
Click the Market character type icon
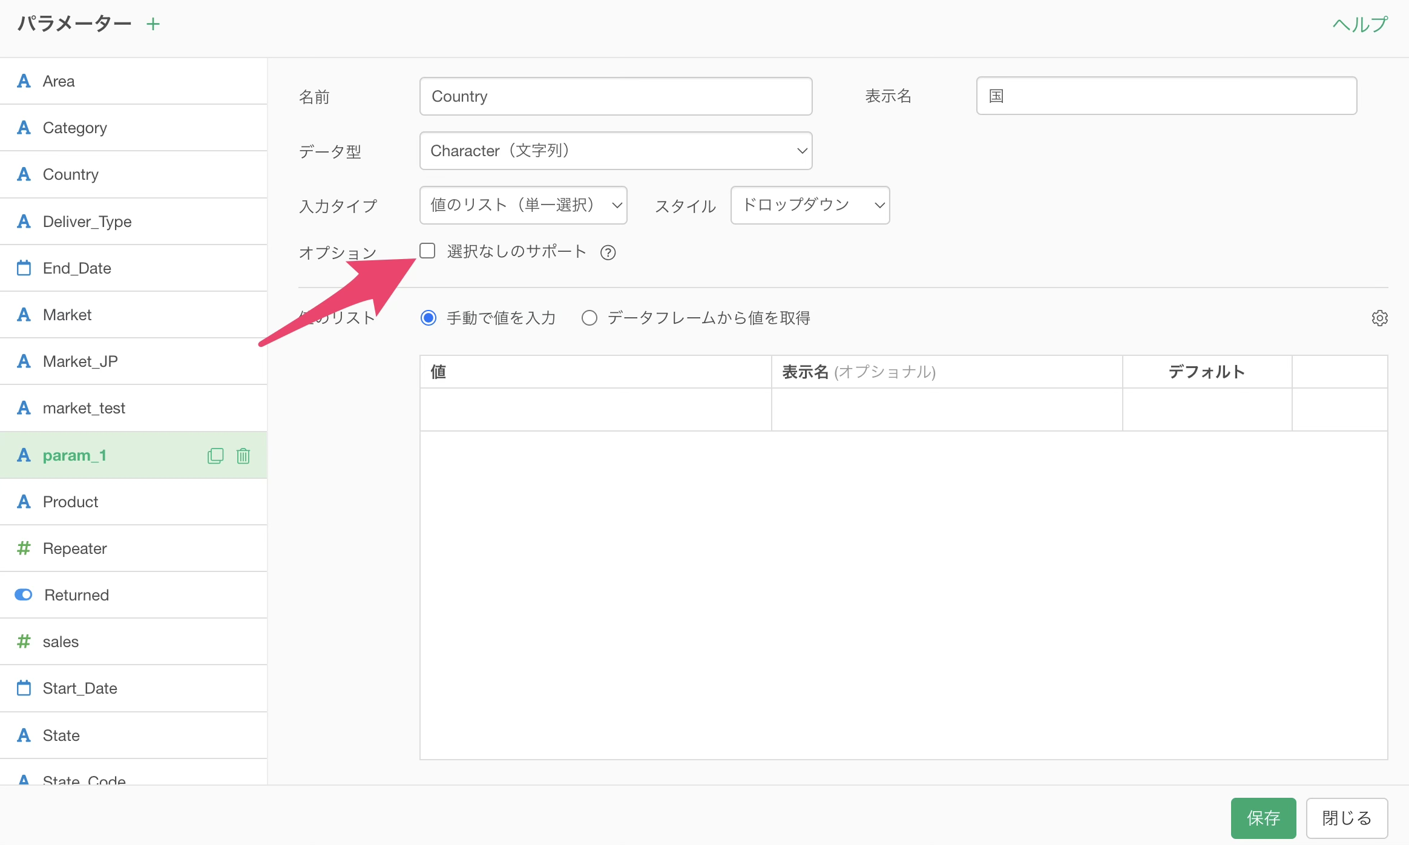point(24,315)
